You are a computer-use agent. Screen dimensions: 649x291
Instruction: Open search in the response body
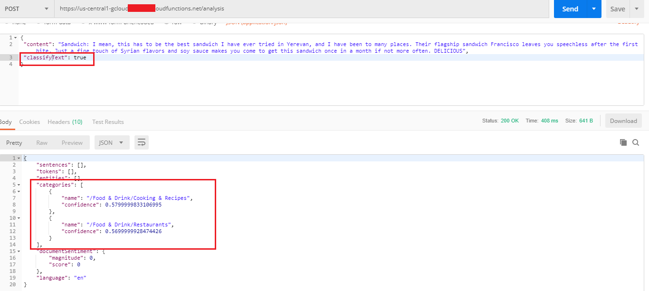(x=636, y=142)
